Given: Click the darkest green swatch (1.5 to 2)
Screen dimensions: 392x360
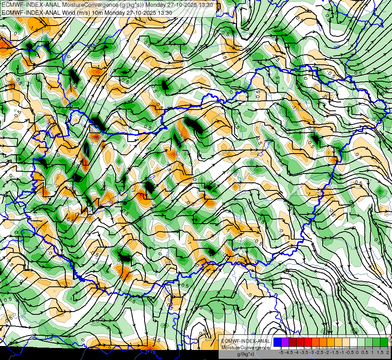Looking at the screenshot, I should pyautogui.click(x=384, y=342).
